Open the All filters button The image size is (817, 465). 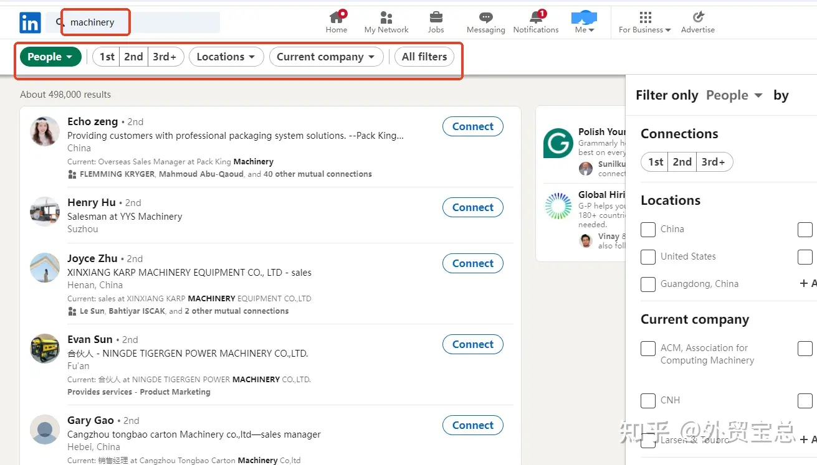tap(424, 57)
